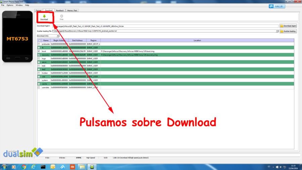Click the Name column header
The width and height of the screenshot is (302, 170).
click(x=46, y=40)
